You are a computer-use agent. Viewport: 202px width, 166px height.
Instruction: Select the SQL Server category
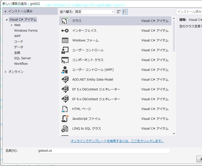(x=22, y=58)
